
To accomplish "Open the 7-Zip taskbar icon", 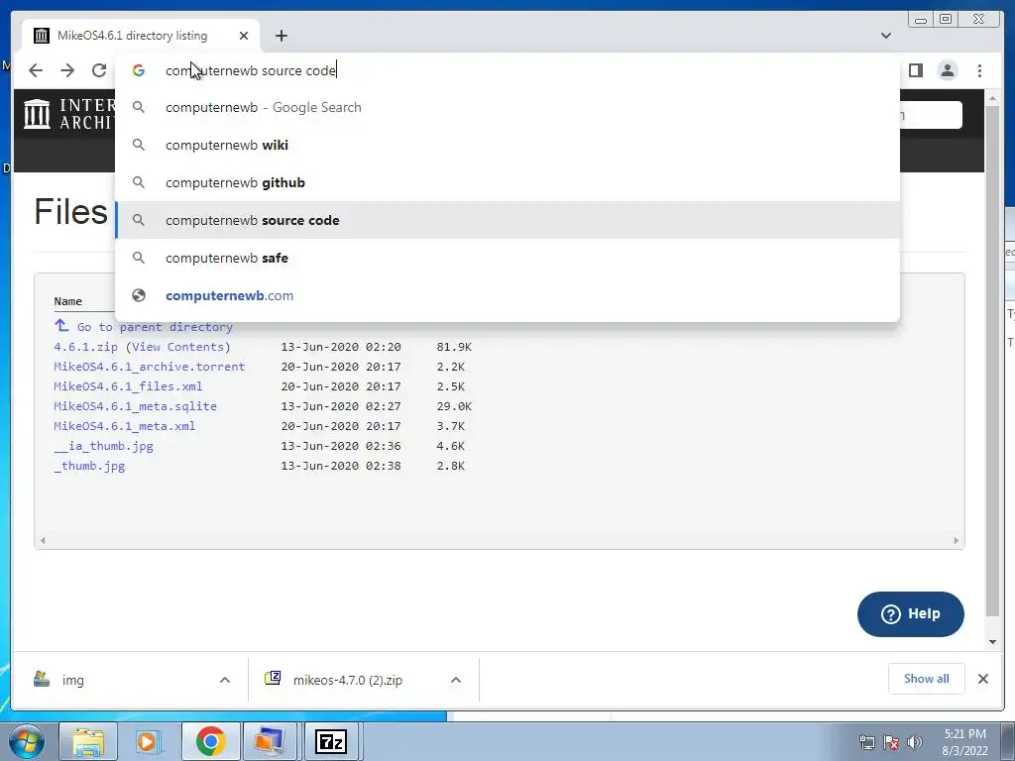I will pyautogui.click(x=331, y=741).
